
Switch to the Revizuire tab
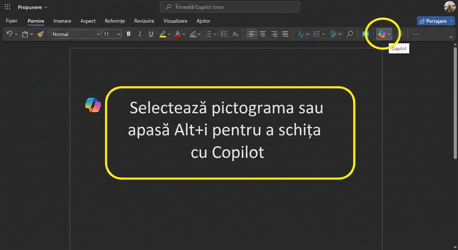[144, 21]
